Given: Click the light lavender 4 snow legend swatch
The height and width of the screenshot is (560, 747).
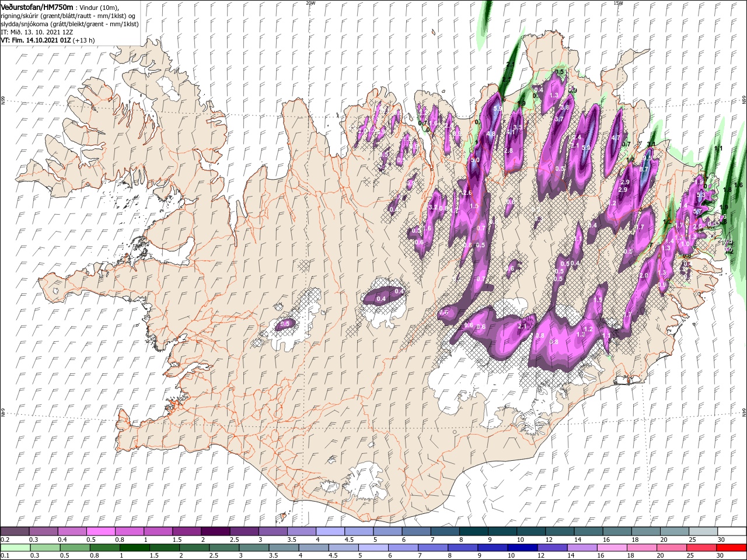Looking at the screenshot, I should tap(330, 531).
